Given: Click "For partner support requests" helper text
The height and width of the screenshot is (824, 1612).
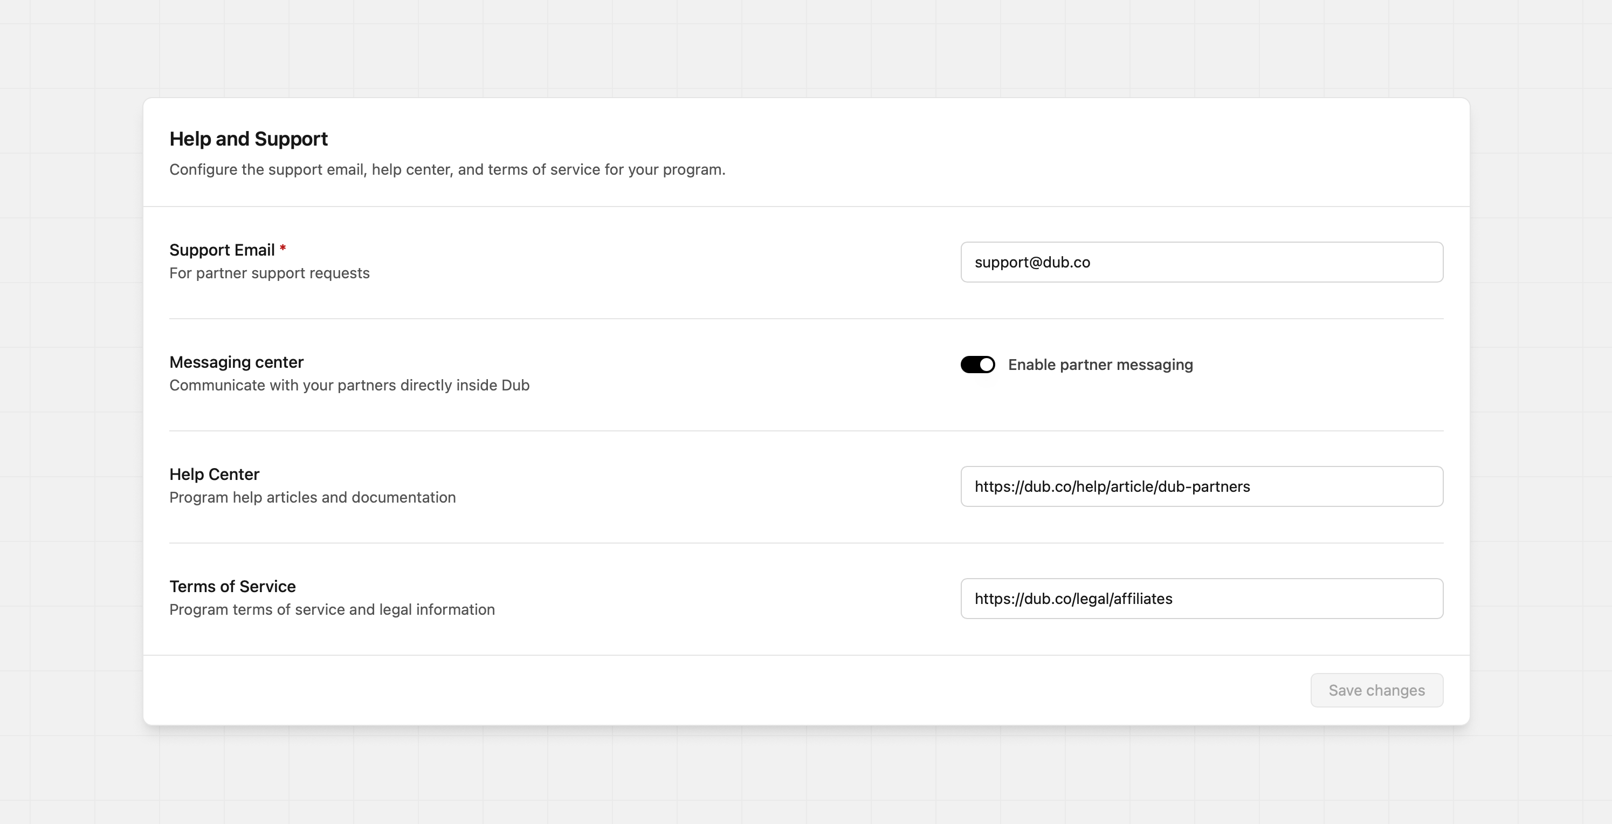Looking at the screenshot, I should pos(269,273).
